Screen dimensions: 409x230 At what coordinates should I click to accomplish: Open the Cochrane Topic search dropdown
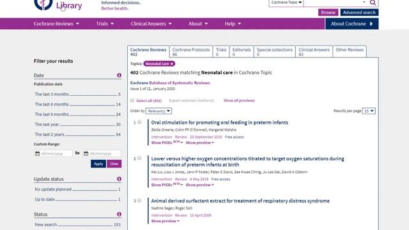[286, 3]
